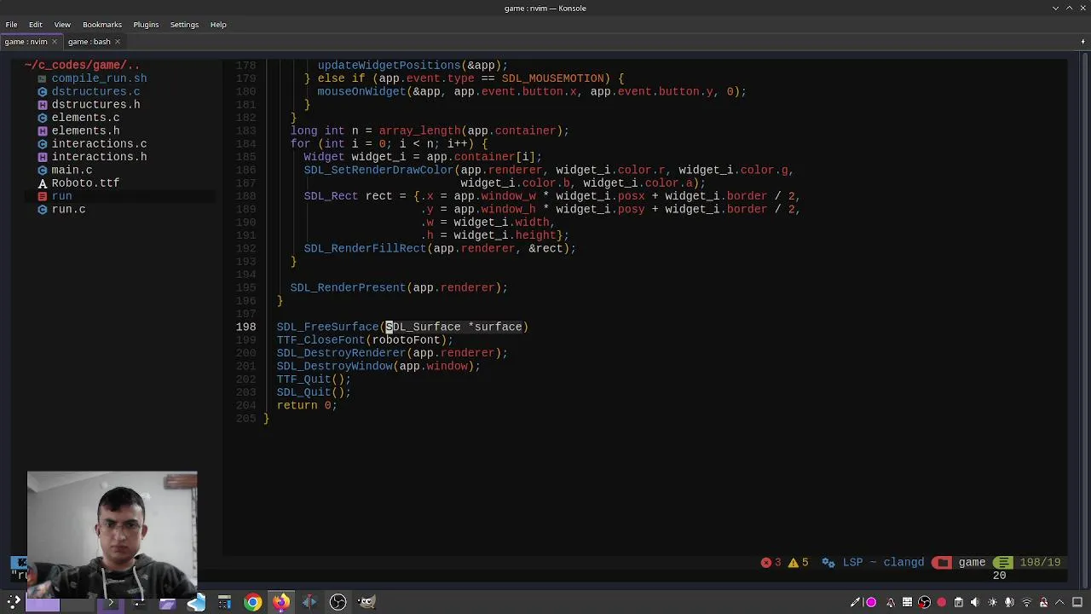
Task: Open the Plugins menu
Action: [146, 25]
